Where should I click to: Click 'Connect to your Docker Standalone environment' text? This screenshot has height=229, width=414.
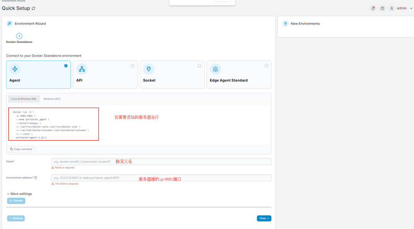coord(44,56)
